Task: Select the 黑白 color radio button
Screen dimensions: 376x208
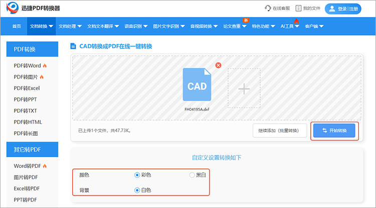Action: 192,175
